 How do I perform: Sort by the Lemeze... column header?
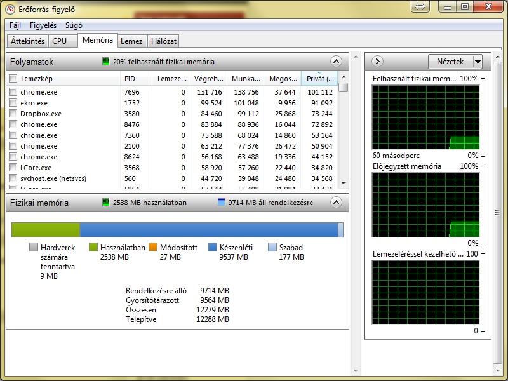(171, 79)
